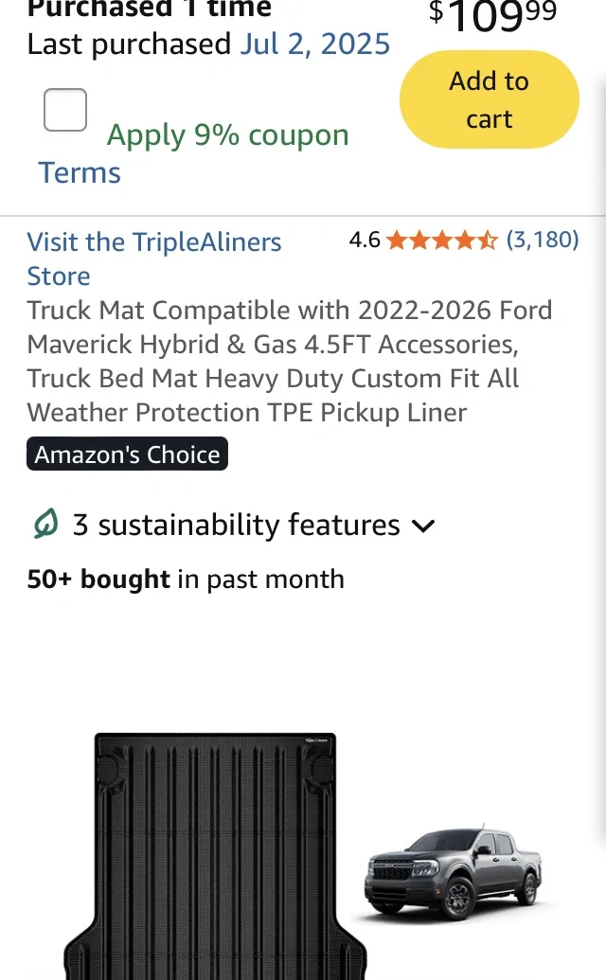Check the Apply 9% coupon checkbox
Image resolution: width=606 pixels, height=980 pixels.
coord(65,110)
